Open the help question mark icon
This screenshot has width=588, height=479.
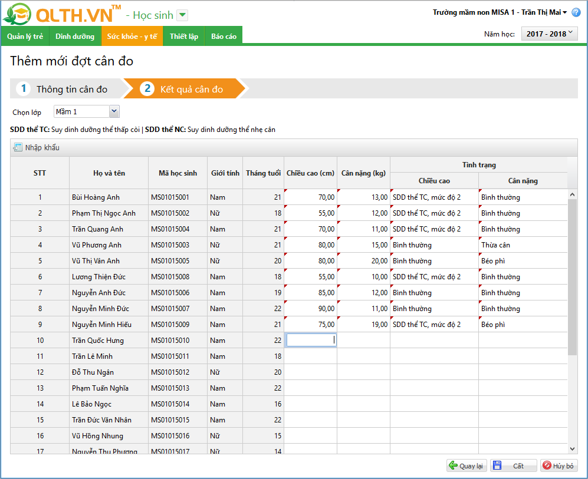pos(576,12)
